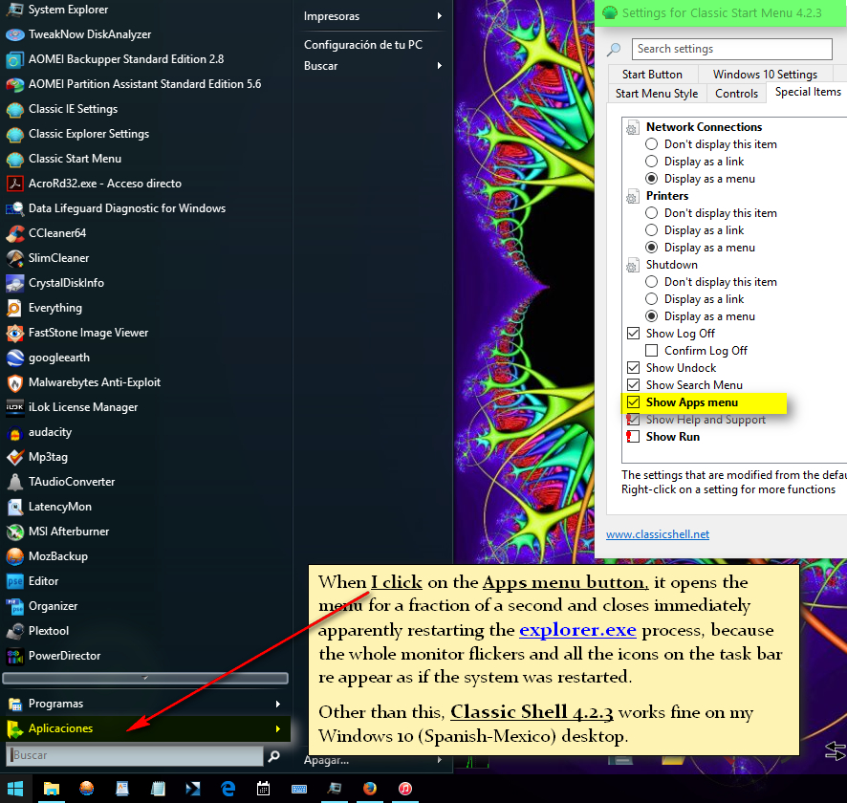The width and height of the screenshot is (847, 803).
Task: Launch TweakNow DiskAnalyzer icon
Action: [14, 34]
